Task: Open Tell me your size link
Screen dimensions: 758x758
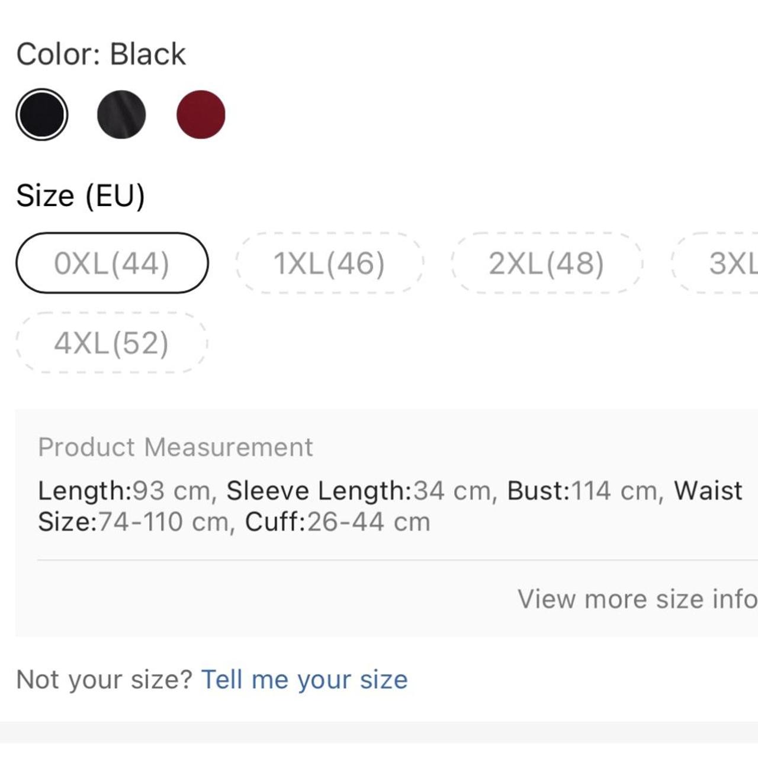Action: (x=306, y=679)
